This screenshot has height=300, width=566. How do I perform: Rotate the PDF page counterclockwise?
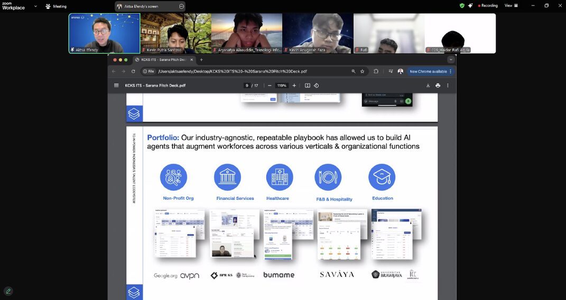(316, 85)
